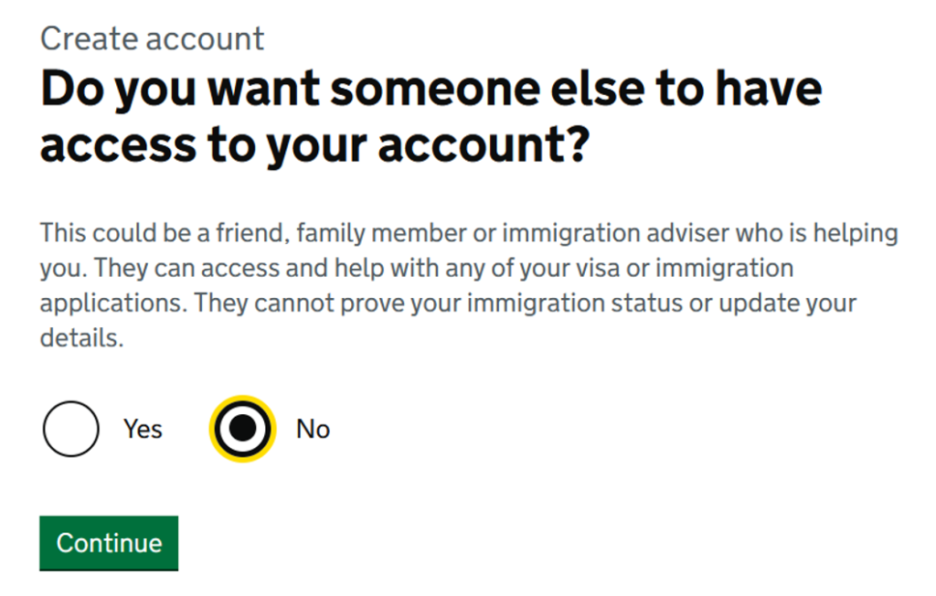The width and height of the screenshot is (936, 596).
Task: Select the Yes radio button
Action: coord(70,429)
